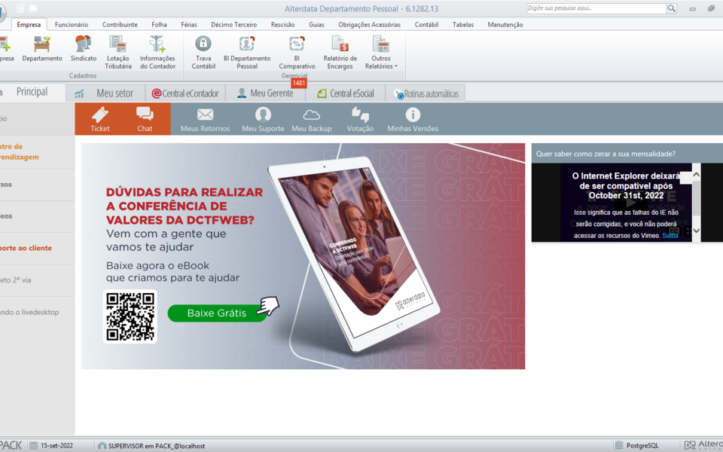The width and height of the screenshot is (723, 452).
Task: Click the tablet eBook image
Action: [354, 254]
